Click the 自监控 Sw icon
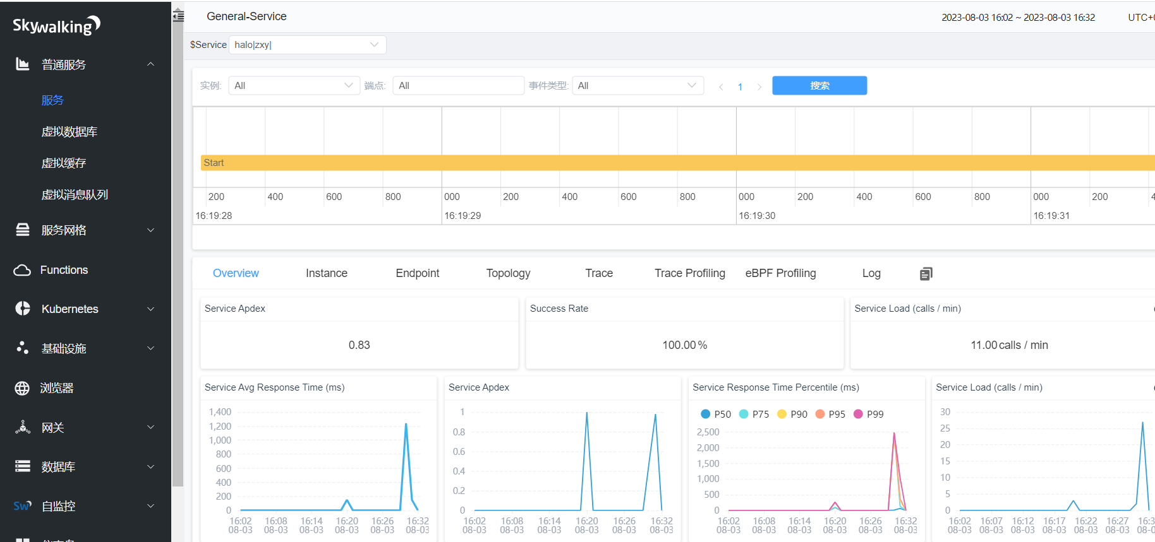Image resolution: width=1155 pixels, height=542 pixels. 22,506
